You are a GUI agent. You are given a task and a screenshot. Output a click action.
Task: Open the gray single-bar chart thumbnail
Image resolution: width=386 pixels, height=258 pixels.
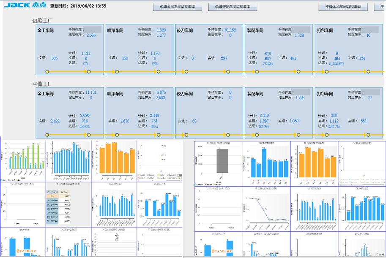click(x=218, y=163)
